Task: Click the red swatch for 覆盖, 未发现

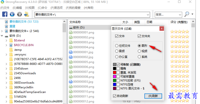Action: pos(115,72)
